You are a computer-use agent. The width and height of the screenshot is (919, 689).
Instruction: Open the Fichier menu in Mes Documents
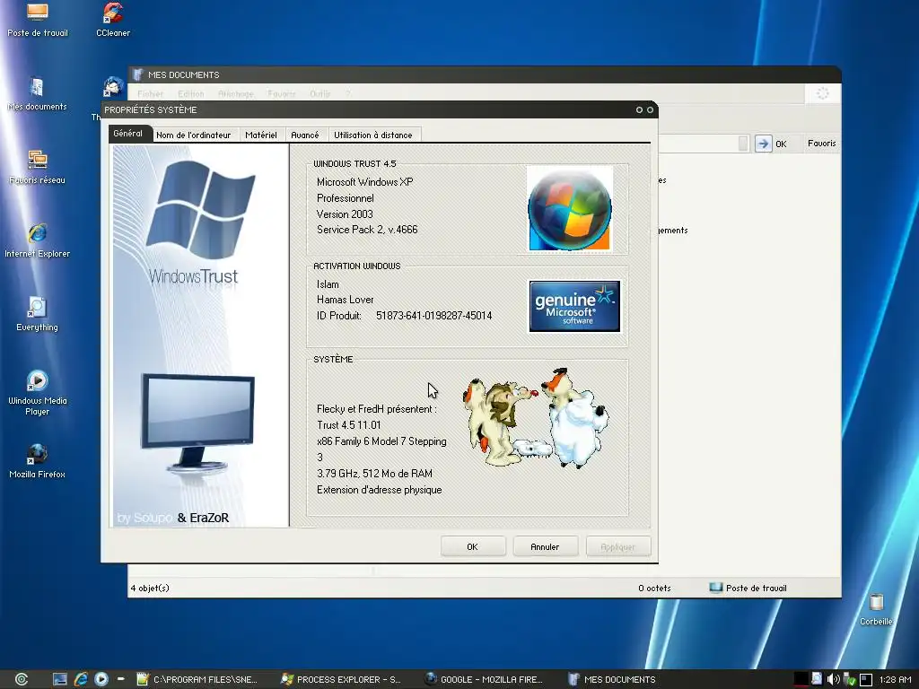coord(151,93)
